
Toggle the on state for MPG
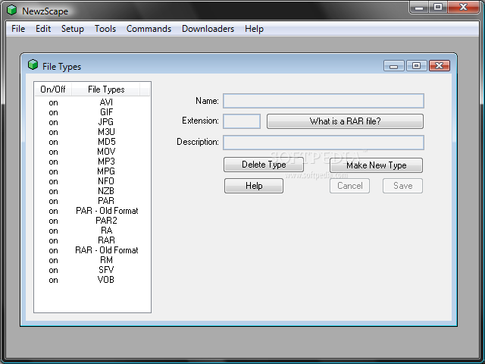pos(53,172)
